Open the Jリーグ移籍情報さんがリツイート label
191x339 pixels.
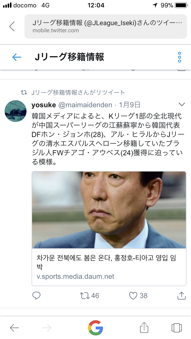pos(78,93)
